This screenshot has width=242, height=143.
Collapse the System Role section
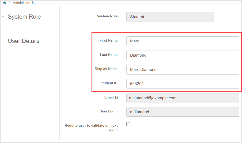pos(3,17)
